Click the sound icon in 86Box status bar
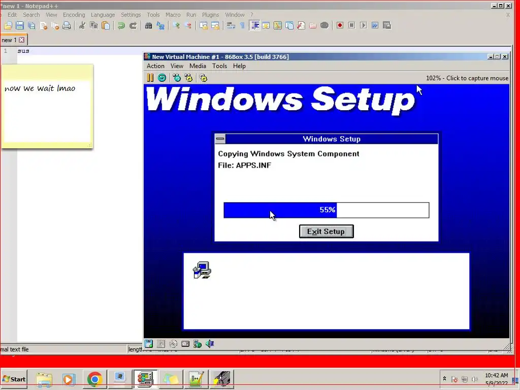520x390 pixels. point(210,344)
